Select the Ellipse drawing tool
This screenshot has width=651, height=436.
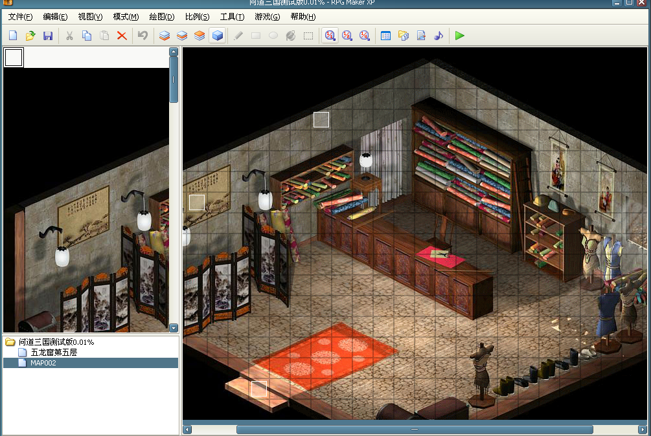click(273, 36)
